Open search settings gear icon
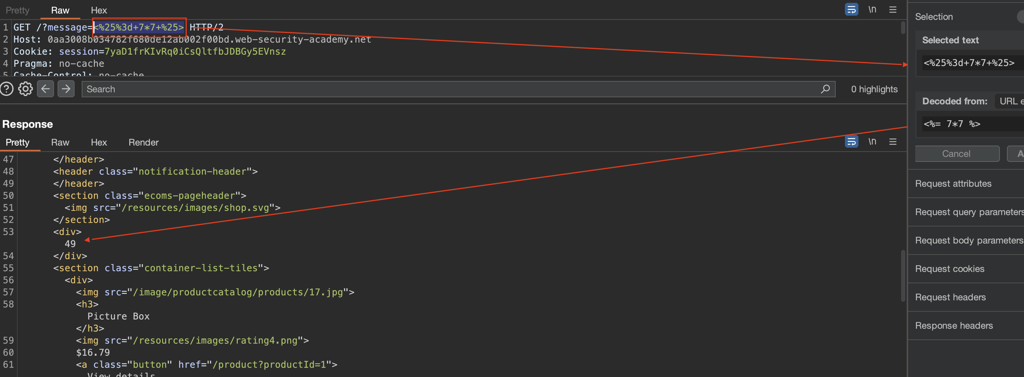Image resolution: width=1024 pixels, height=377 pixels. coord(26,89)
